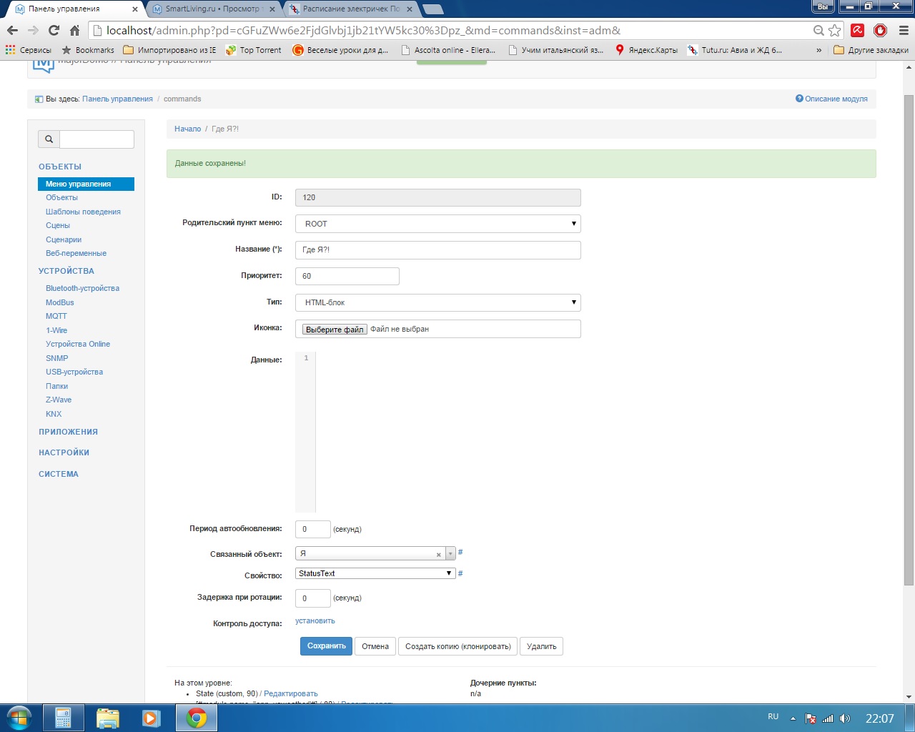Clear the Связанный объект selection with the x
This screenshot has width=915, height=732.
[x=438, y=555]
